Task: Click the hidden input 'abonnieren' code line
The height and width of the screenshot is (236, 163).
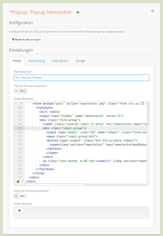Action: [81, 116]
